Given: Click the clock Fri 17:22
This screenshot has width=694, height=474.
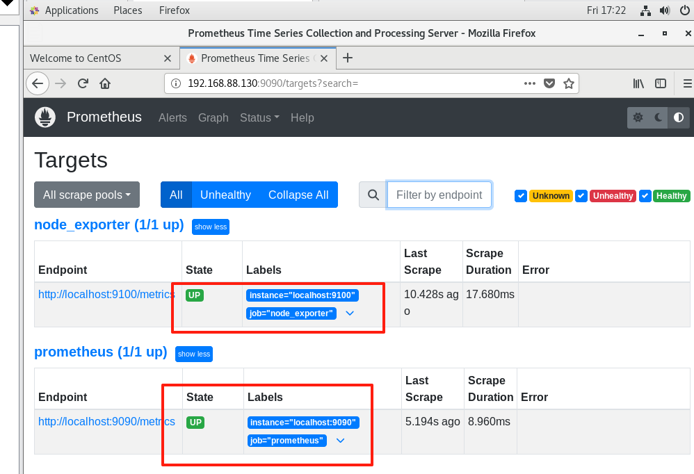Looking at the screenshot, I should click(606, 10).
